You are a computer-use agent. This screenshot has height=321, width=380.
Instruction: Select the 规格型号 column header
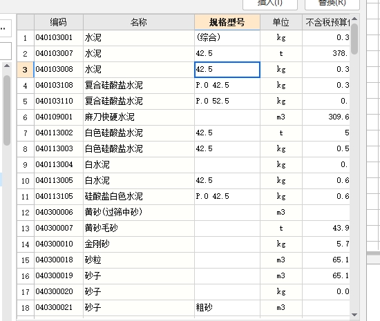pos(227,22)
